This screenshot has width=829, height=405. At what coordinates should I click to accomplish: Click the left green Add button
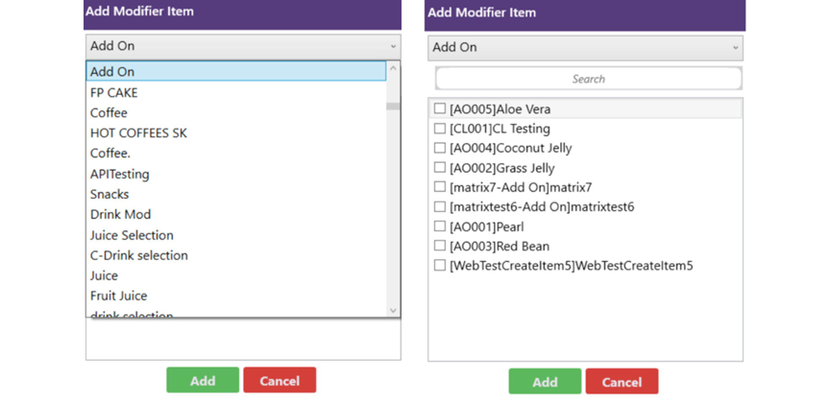coord(203,380)
